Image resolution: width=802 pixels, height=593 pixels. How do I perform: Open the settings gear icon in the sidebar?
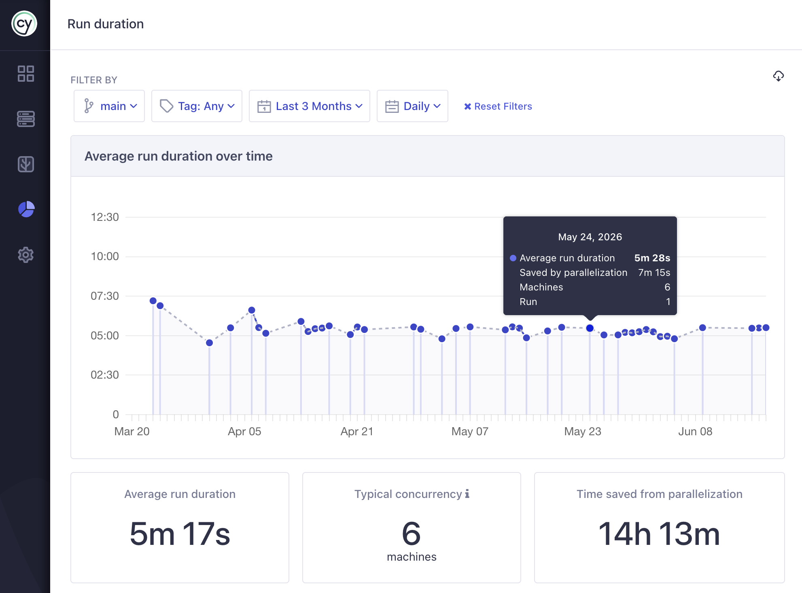point(26,255)
